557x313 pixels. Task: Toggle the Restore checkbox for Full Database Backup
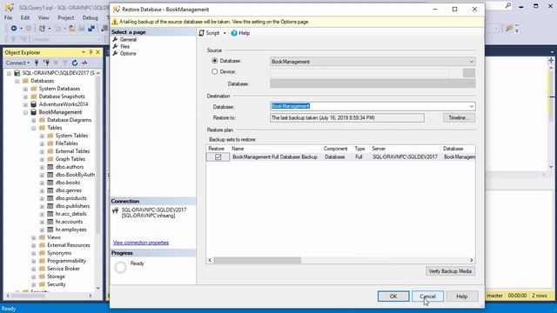click(x=218, y=156)
